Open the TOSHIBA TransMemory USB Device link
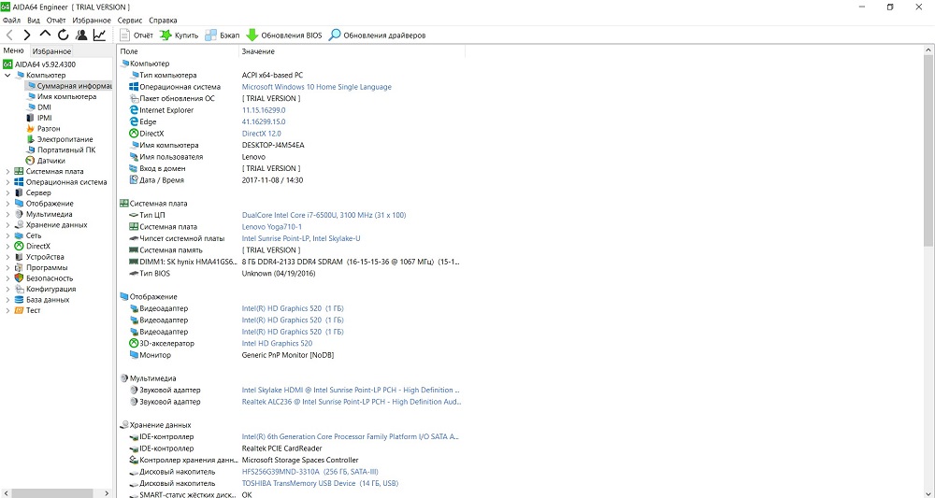Viewport: 935px width, 498px height. [x=320, y=484]
